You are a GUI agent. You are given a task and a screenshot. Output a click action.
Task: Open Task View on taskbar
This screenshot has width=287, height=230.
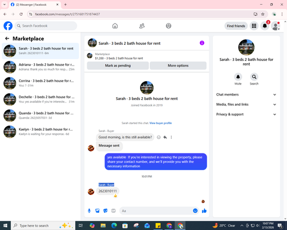tap(81, 225)
